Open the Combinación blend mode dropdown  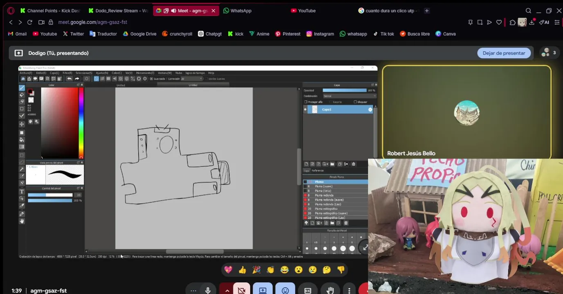(350, 96)
